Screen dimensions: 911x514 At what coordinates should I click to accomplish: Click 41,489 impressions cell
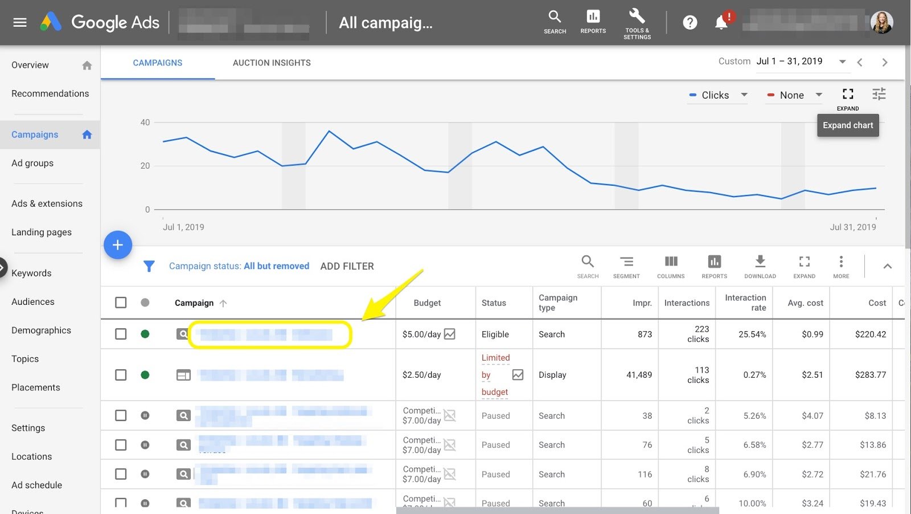point(639,374)
